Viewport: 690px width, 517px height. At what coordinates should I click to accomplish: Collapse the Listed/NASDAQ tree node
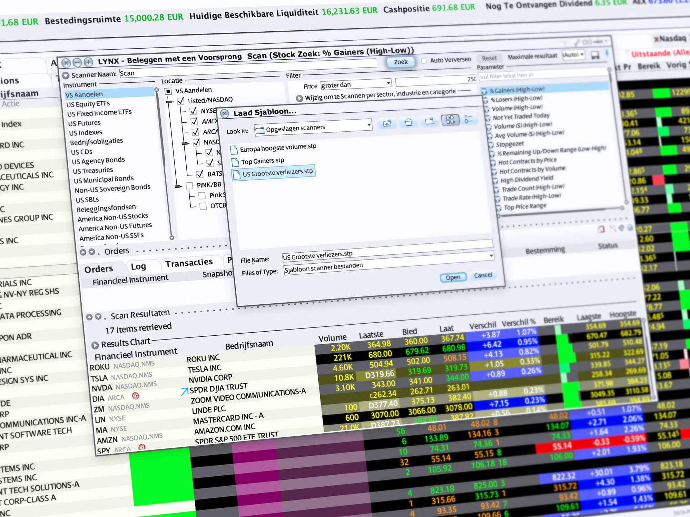(x=169, y=102)
